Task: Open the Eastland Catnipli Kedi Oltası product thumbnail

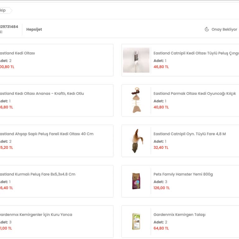Action: [x=136, y=60]
